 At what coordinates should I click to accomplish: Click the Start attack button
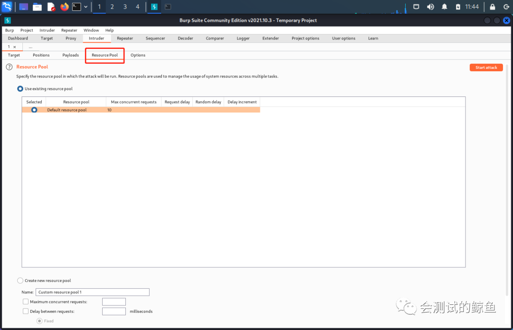(x=486, y=67)
